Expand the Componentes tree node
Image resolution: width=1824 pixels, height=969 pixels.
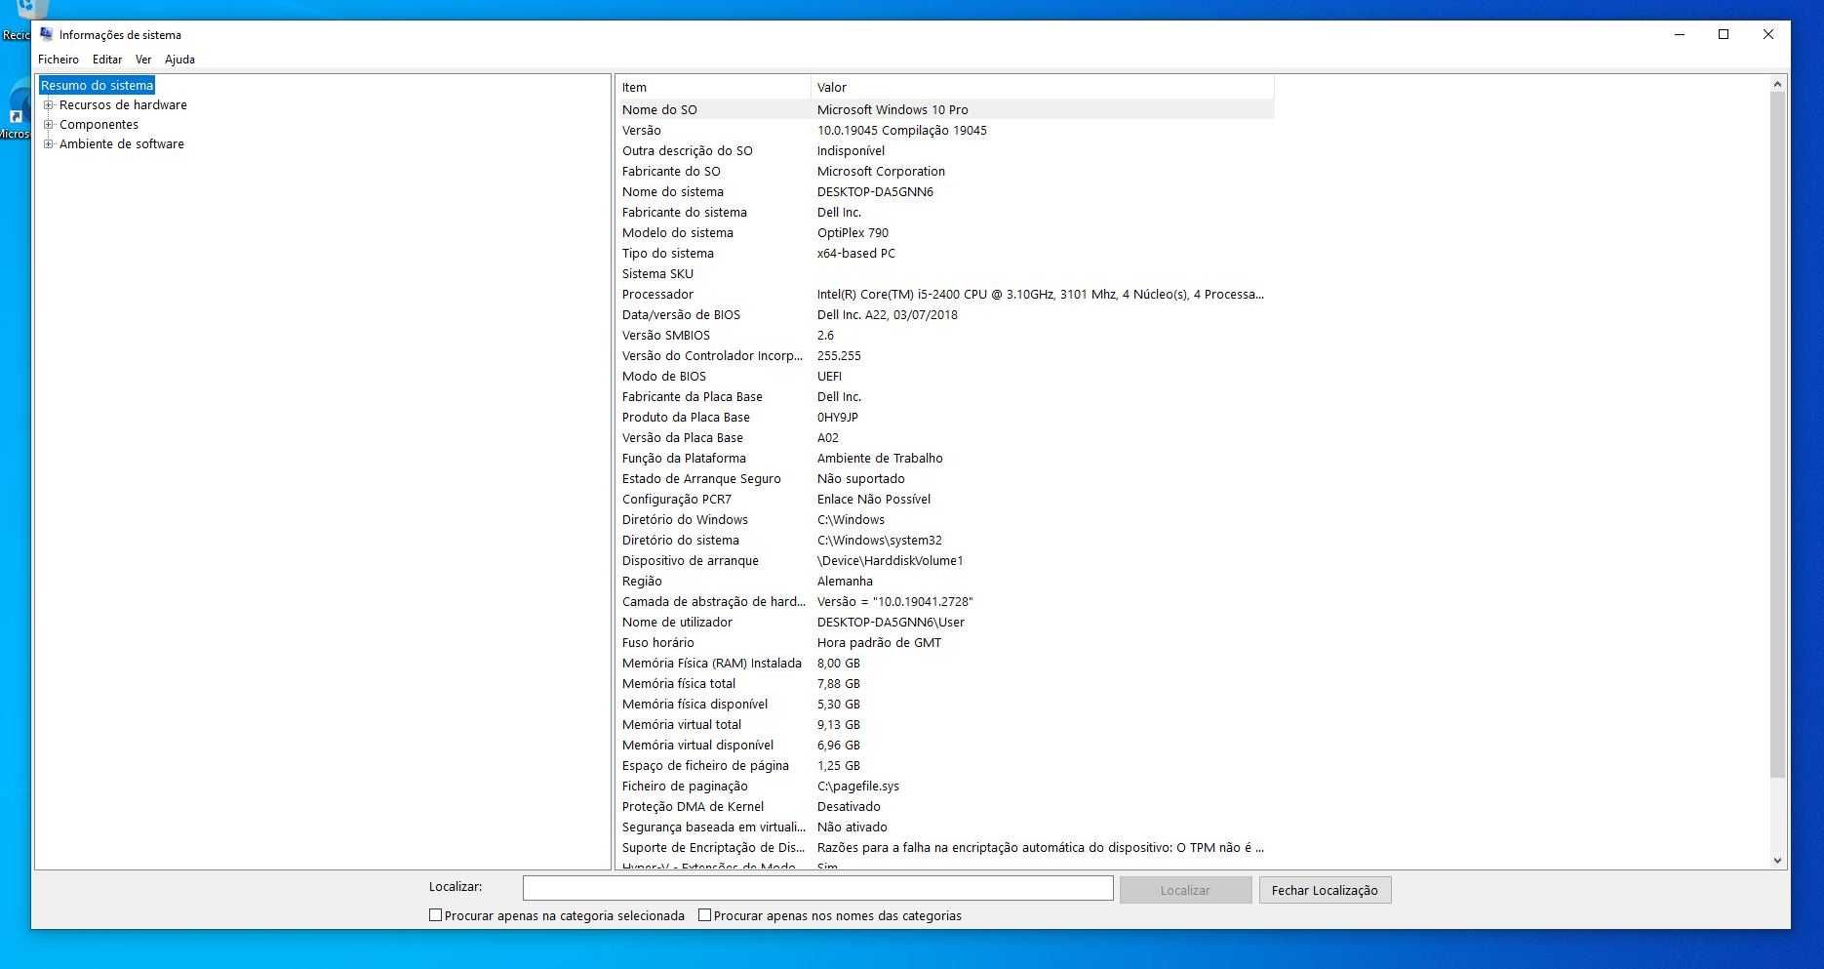point(49,124)
